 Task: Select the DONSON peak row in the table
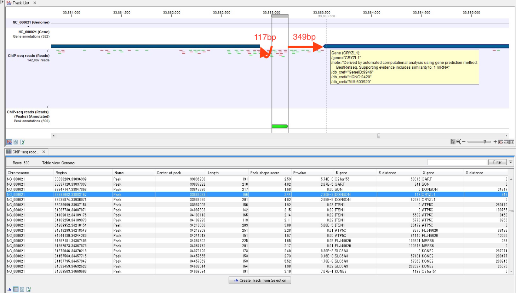pos(142,194)
